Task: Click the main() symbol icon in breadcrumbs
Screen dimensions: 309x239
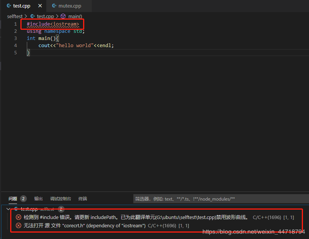Action: click(x=63, y=16)
